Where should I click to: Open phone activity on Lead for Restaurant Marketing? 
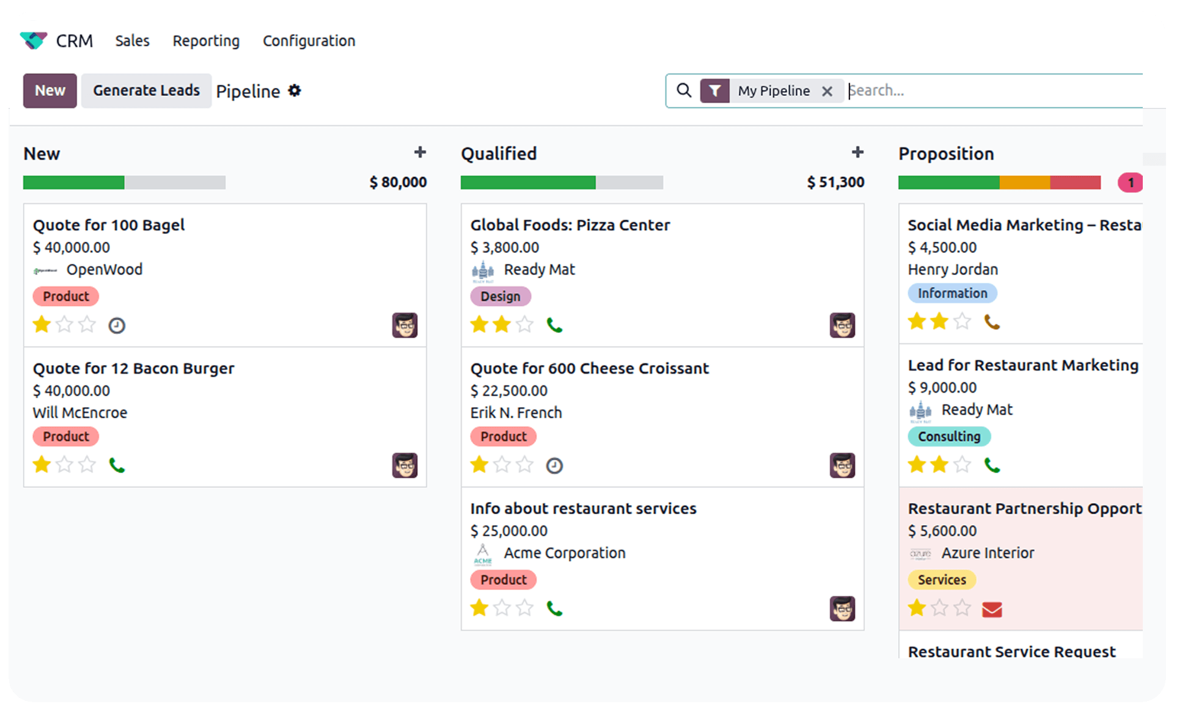(x=992, y=465)
